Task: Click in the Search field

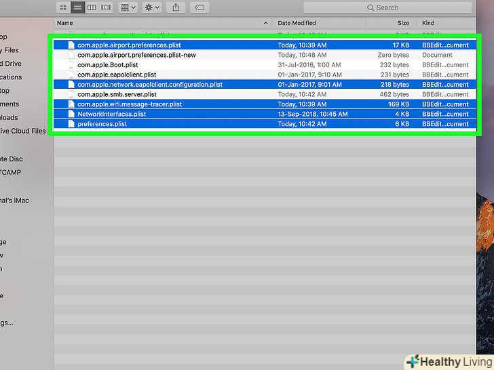Action: pyautogui.click(x=390, y=7)
